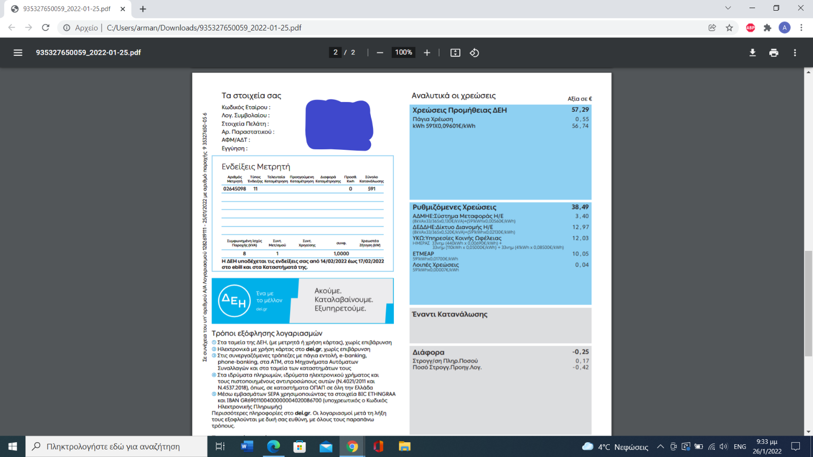
Task: Open the Chrome profile avatar
Action: click(x=785, y=28)
